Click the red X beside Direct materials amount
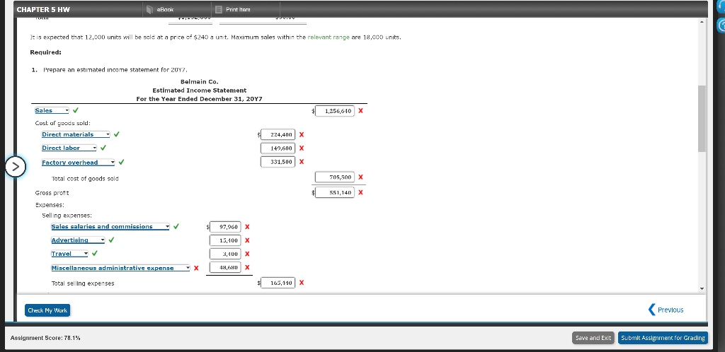Image resolution: width=725 pixels, height=352 pixels. [301, 135]
